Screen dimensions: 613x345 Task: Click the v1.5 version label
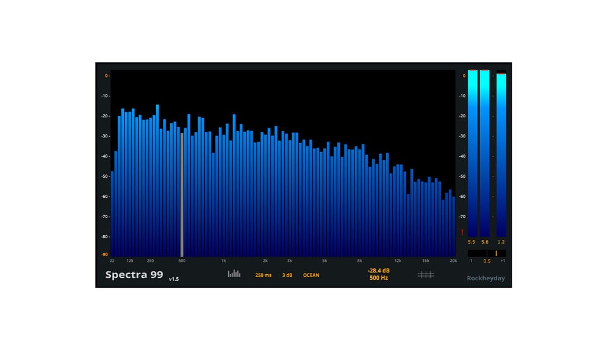[x=174, y=279]
